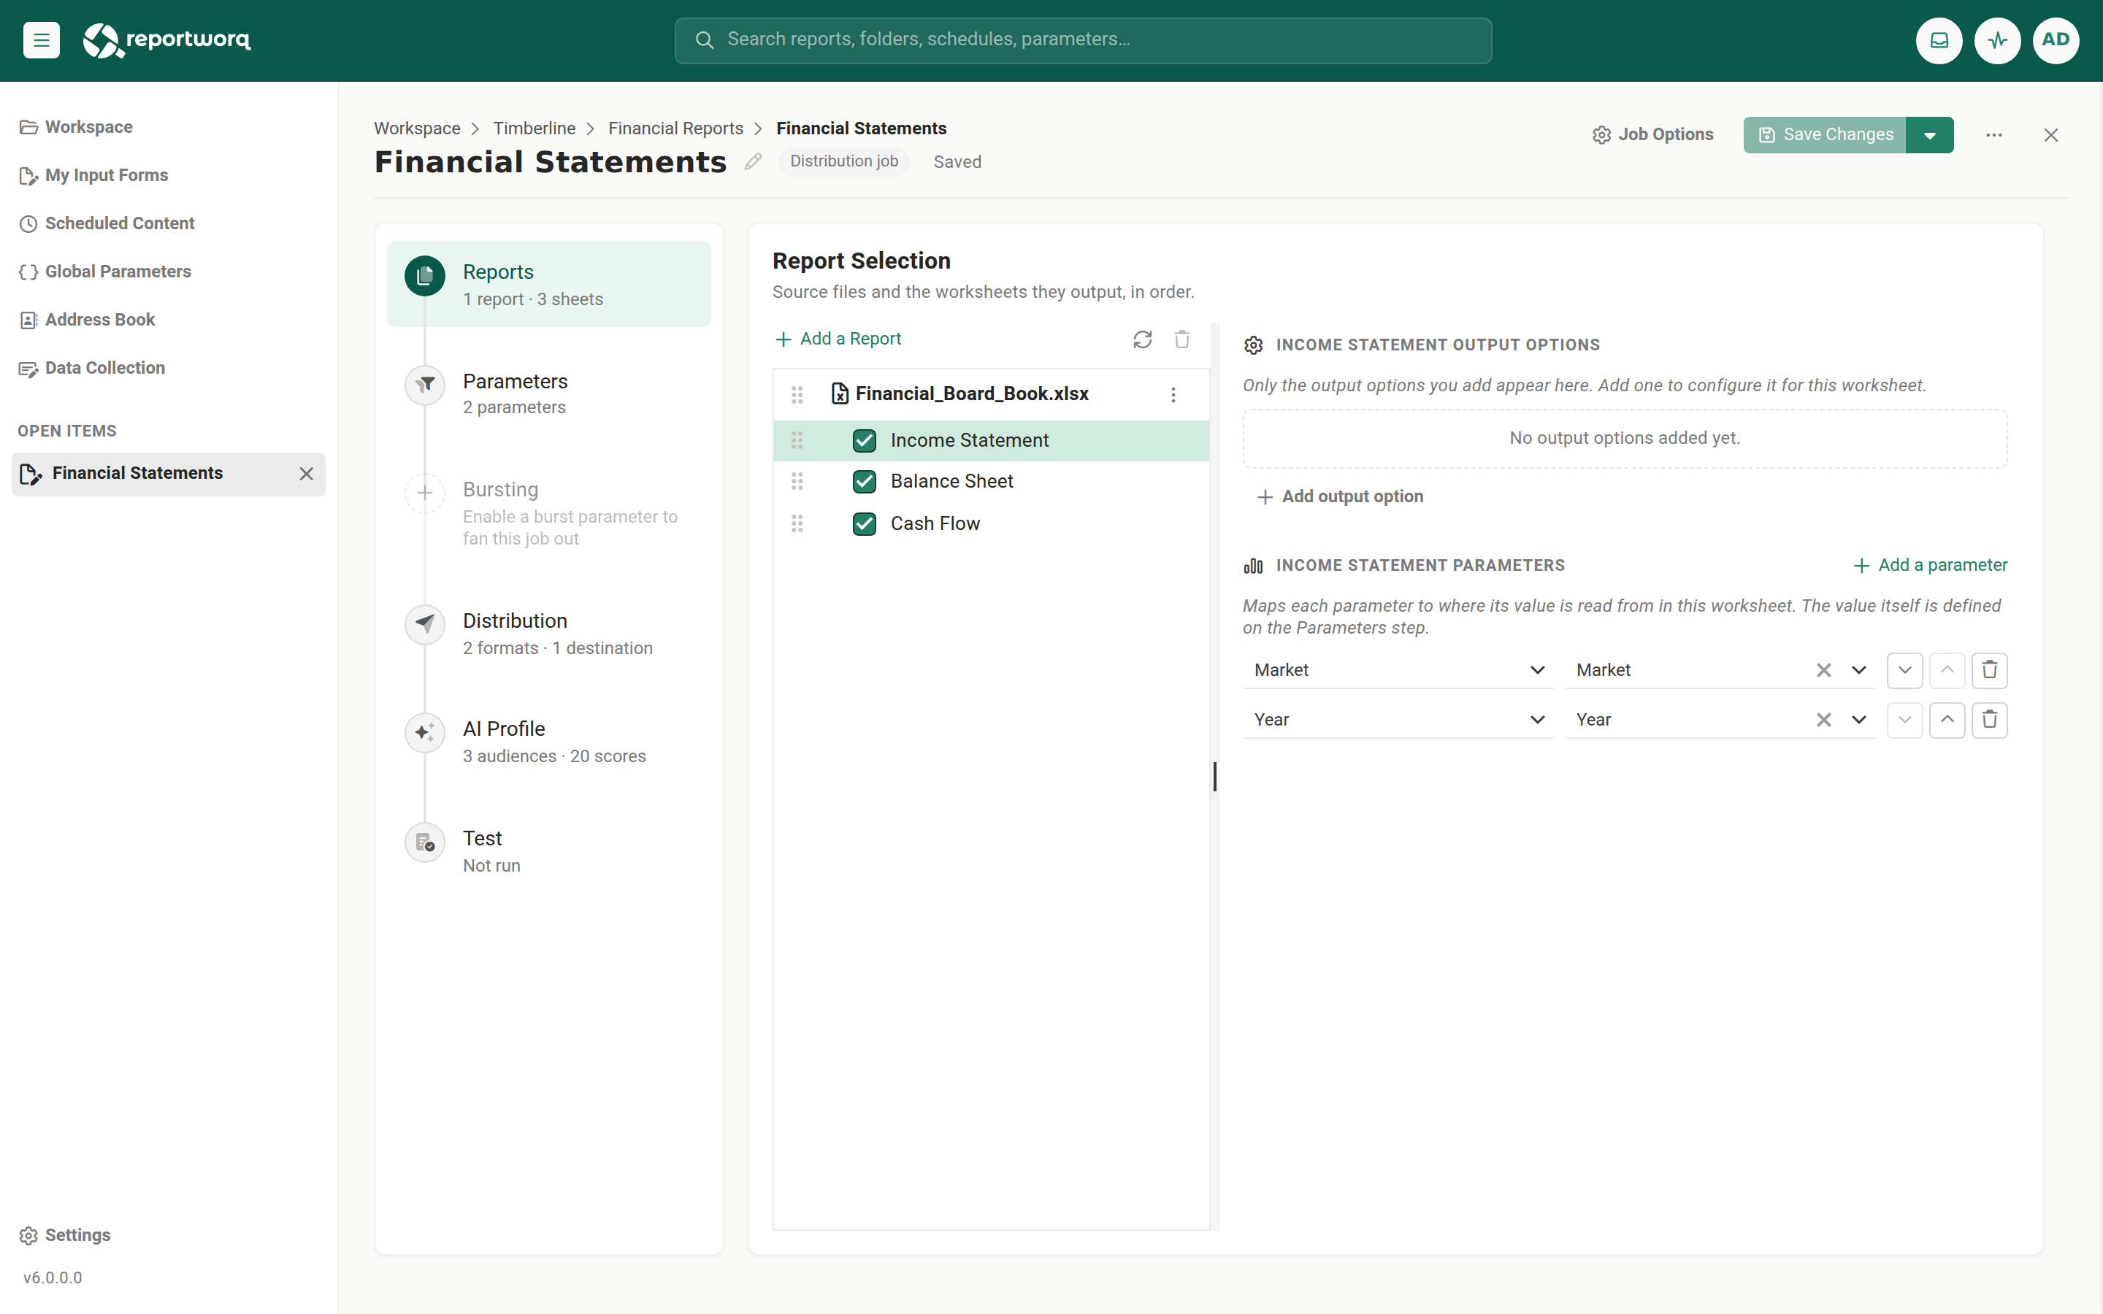Go to Financial Reports breadcrumb
This screenshot has height=1314, width=2103.
click(x=675, y=128)
